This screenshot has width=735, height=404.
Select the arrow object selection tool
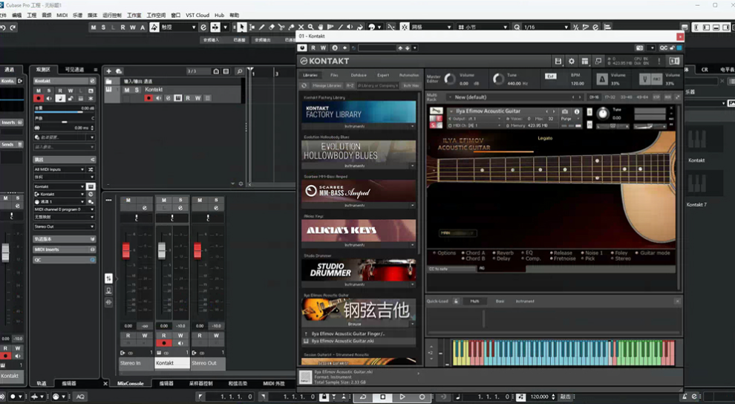[242, 27]
